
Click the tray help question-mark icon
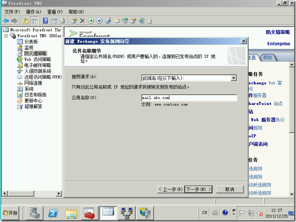click(225, 213)
